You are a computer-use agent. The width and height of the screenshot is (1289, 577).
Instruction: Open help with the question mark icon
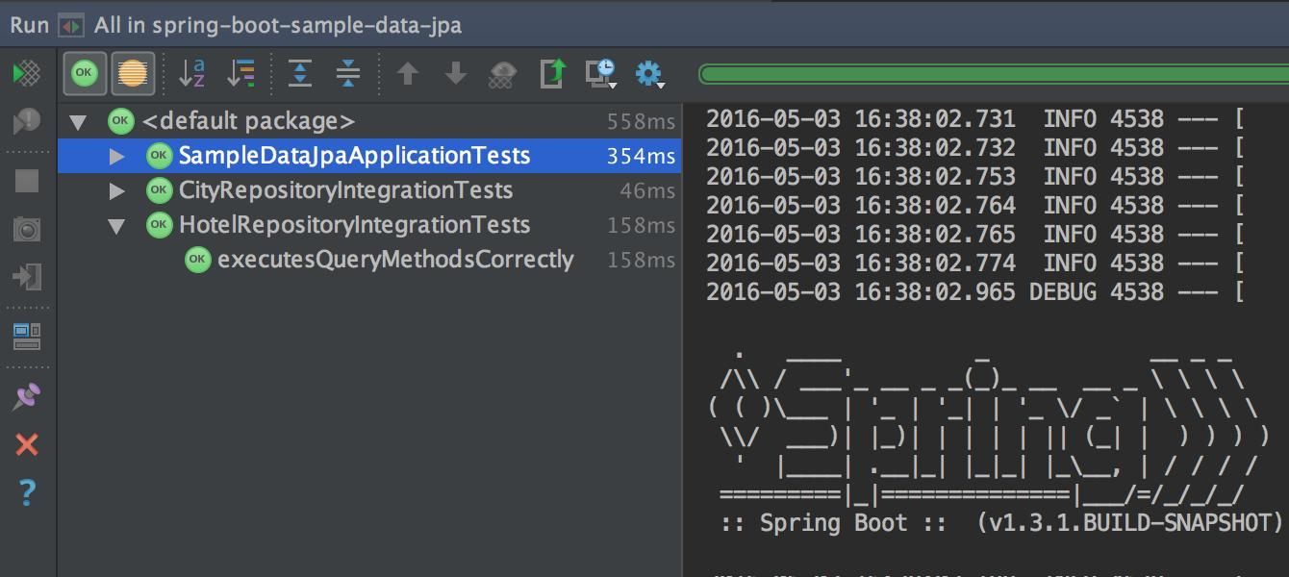(27, 492)
